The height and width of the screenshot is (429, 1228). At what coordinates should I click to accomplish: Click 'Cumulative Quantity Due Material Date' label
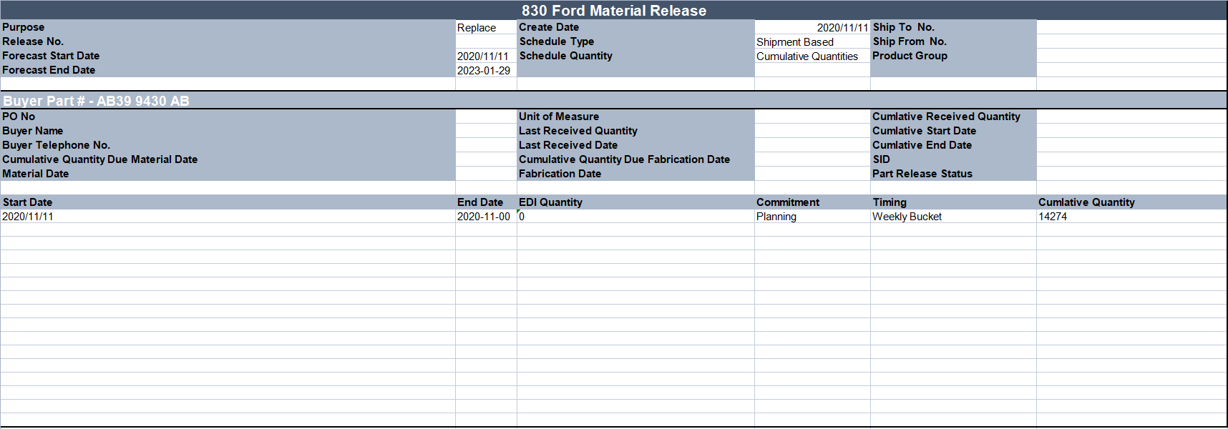(x=228, y=159)
